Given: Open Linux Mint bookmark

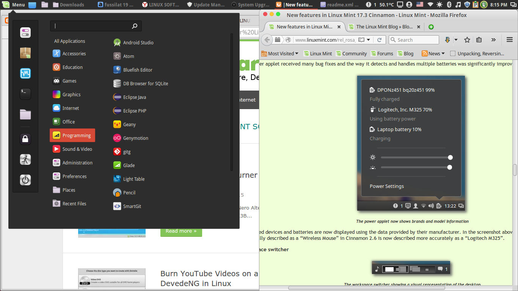Looking at the screenshot, I should 317,53.
